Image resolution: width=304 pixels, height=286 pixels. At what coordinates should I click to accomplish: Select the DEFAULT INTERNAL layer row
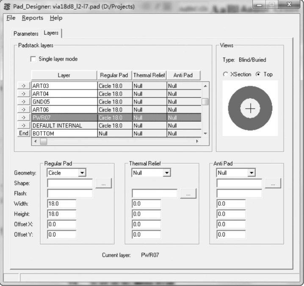click(x=116, y=125)
